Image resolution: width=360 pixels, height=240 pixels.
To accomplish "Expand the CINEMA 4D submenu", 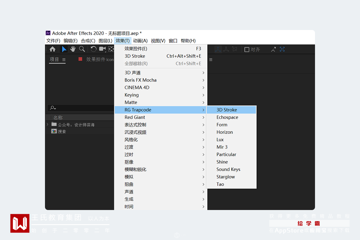I will pos(160,88).
